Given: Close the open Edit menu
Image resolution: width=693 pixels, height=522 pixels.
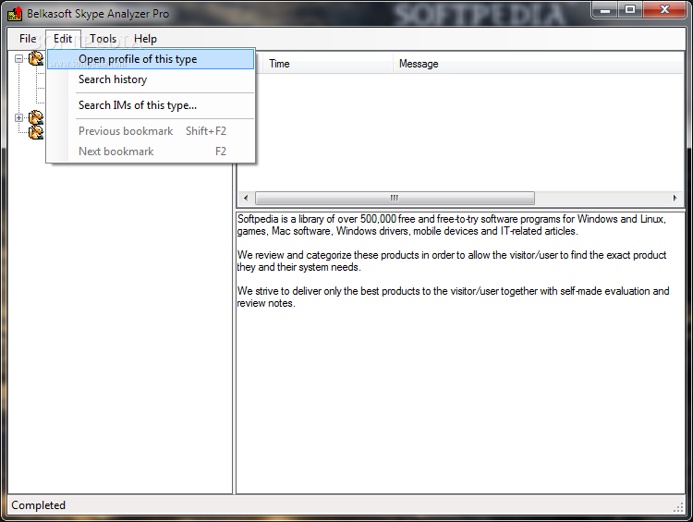Looking at the screenshot, I should point(63,39).
